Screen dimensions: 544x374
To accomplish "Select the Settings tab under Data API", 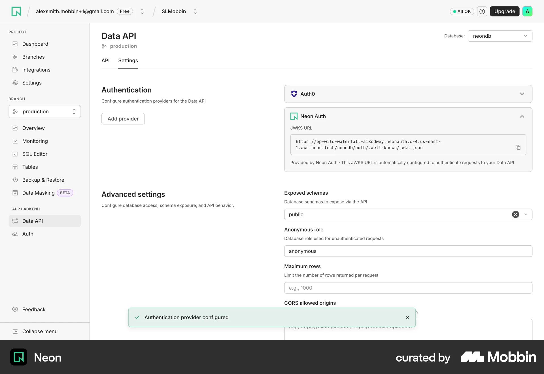I will pyautogui.click(x=128, y=60).
